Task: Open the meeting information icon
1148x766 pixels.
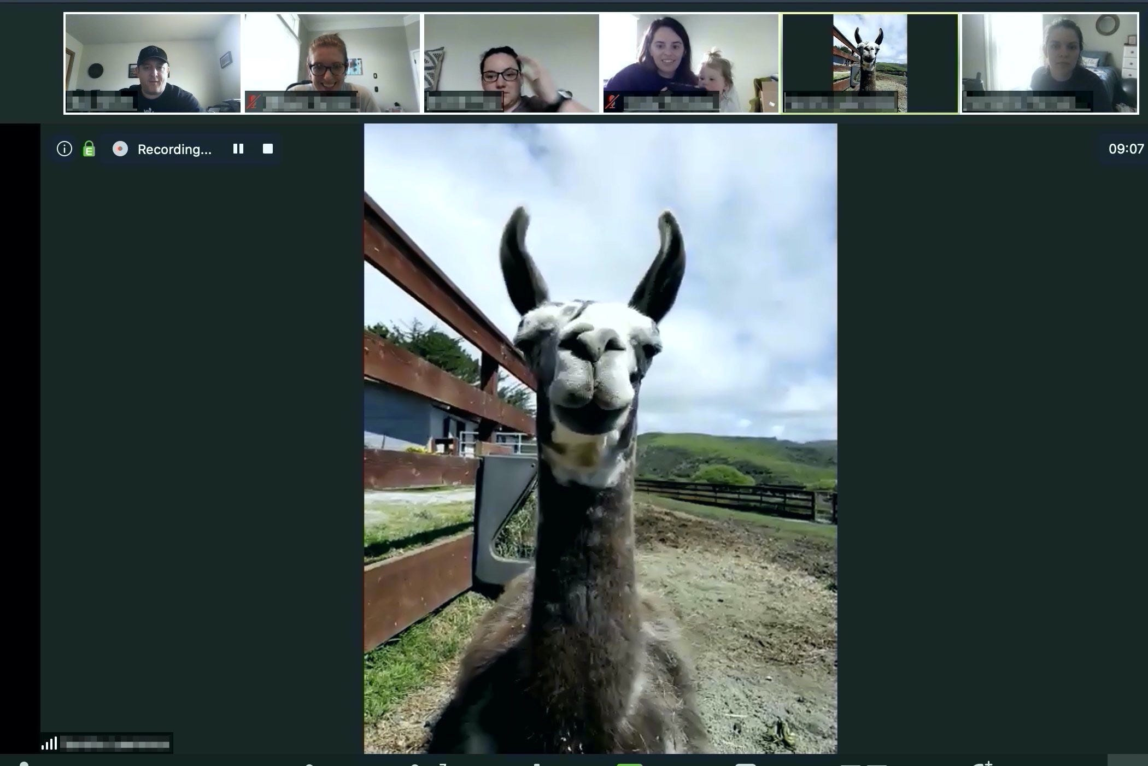Action: click(x=65, y=149)
